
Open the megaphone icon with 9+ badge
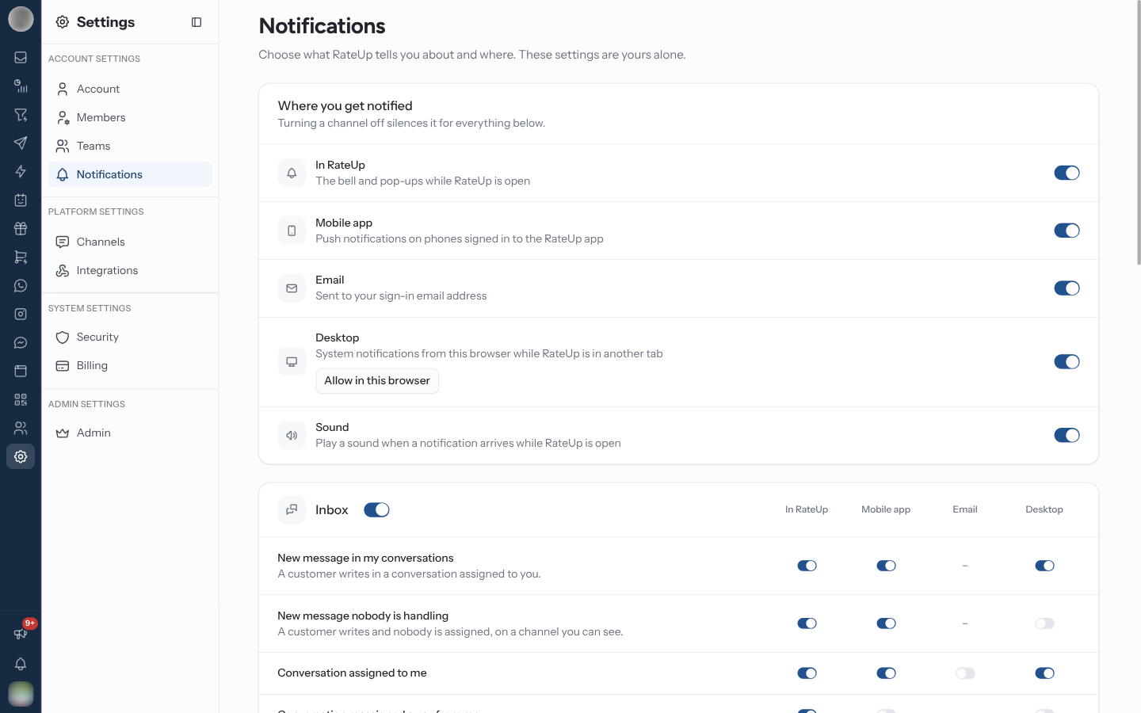click(x=21, y=633)
